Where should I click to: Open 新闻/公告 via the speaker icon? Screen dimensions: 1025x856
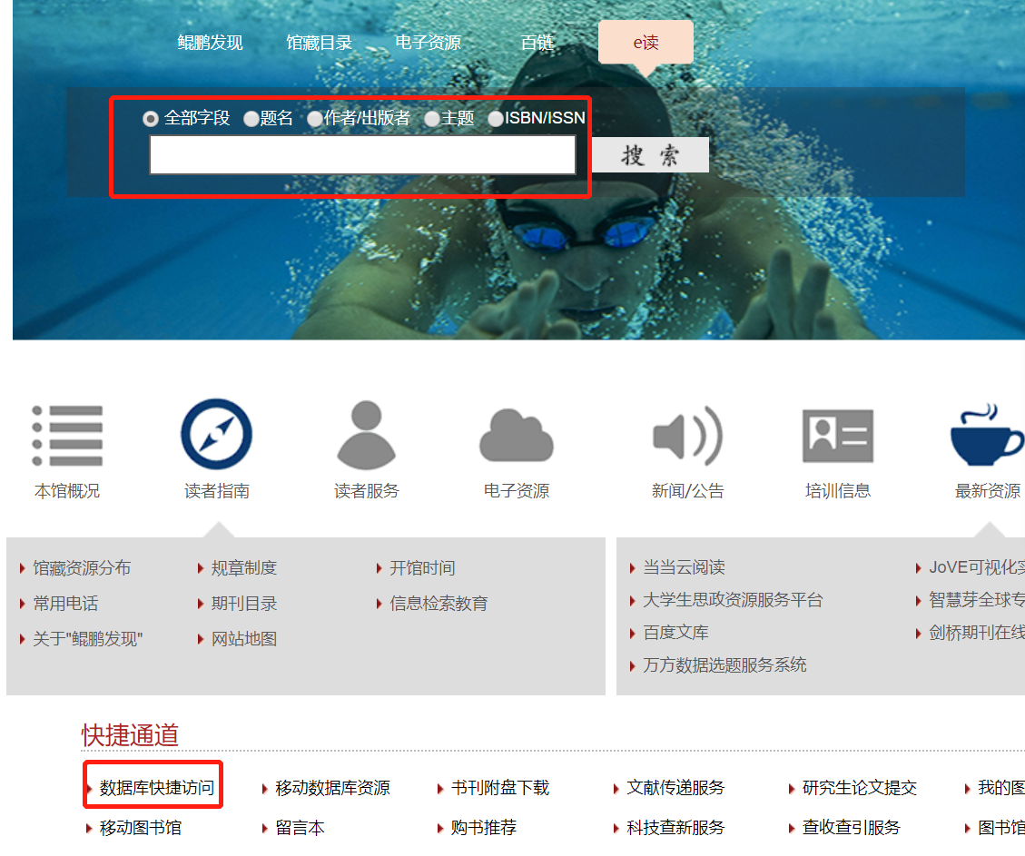[x=687, y=434]
